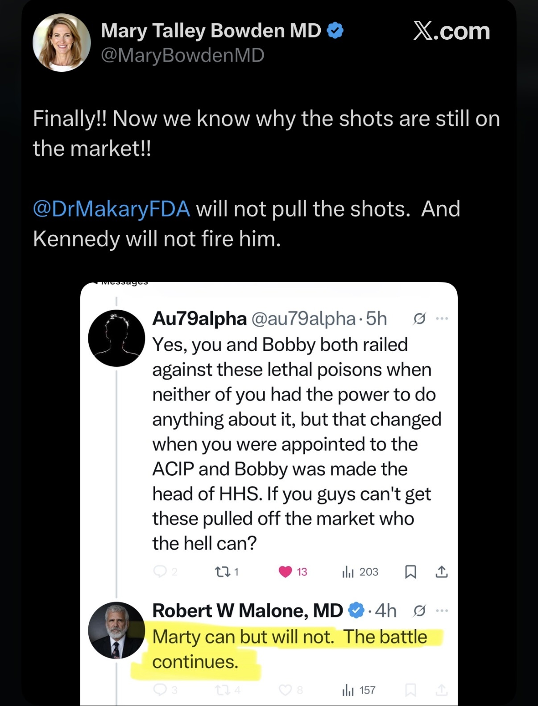This screenshot has height=706, width=538.
Task: Click Robert W Malone's profile photo
Action: coord(116,630)
